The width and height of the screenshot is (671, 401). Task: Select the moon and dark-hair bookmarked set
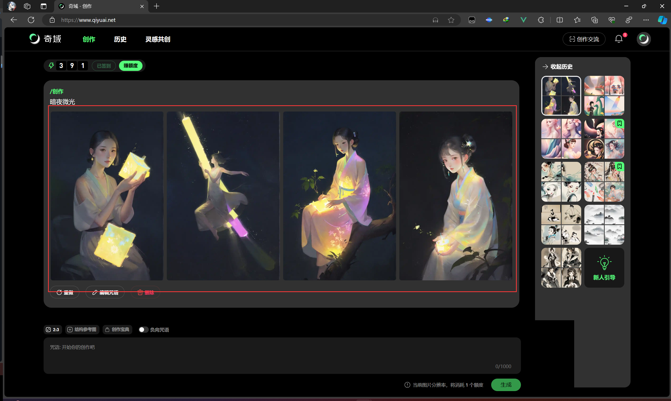[x=604, y=139]
